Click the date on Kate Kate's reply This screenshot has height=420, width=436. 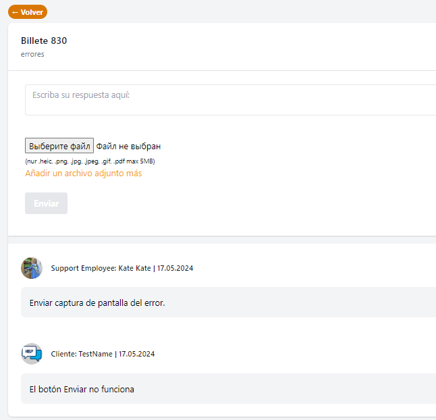[x=175, y=268]
